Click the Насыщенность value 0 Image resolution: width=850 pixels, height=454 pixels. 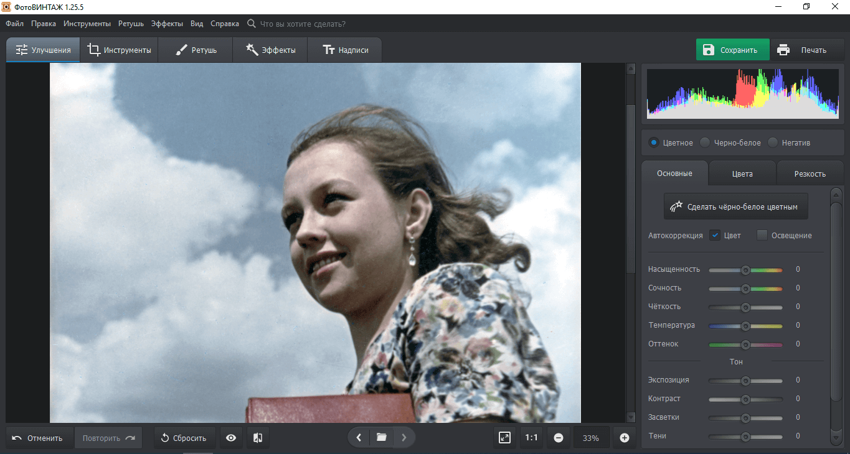click(798, 269)
